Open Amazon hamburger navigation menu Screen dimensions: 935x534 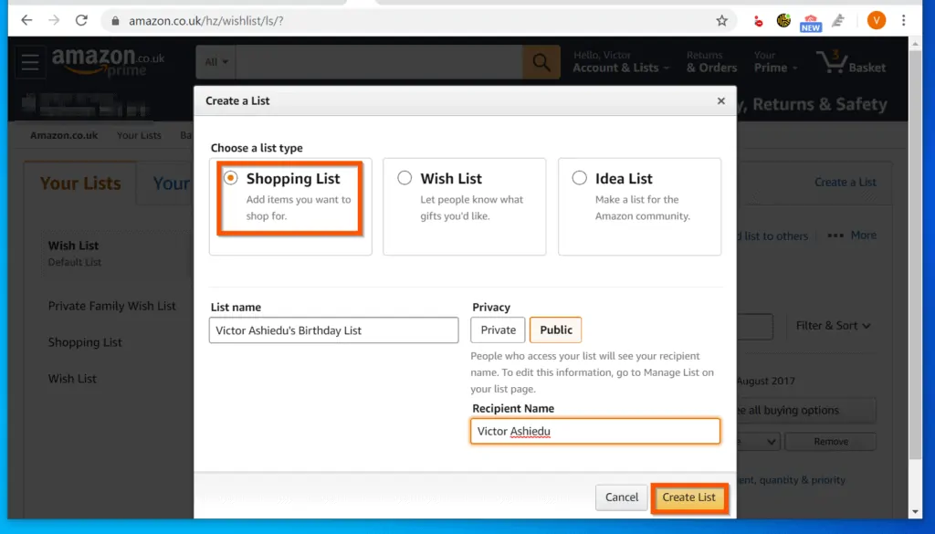[x=30, y=62]
